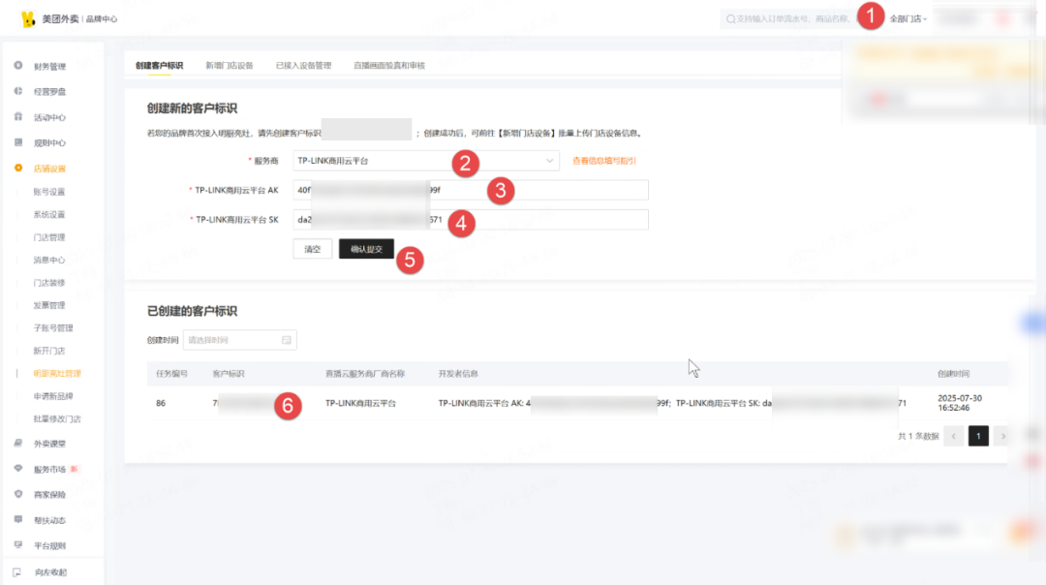Viewport: 1046px width, 585px height.
Task: Switch to the 已接入设备管理 tab
Action: click(x=303, y=66)
